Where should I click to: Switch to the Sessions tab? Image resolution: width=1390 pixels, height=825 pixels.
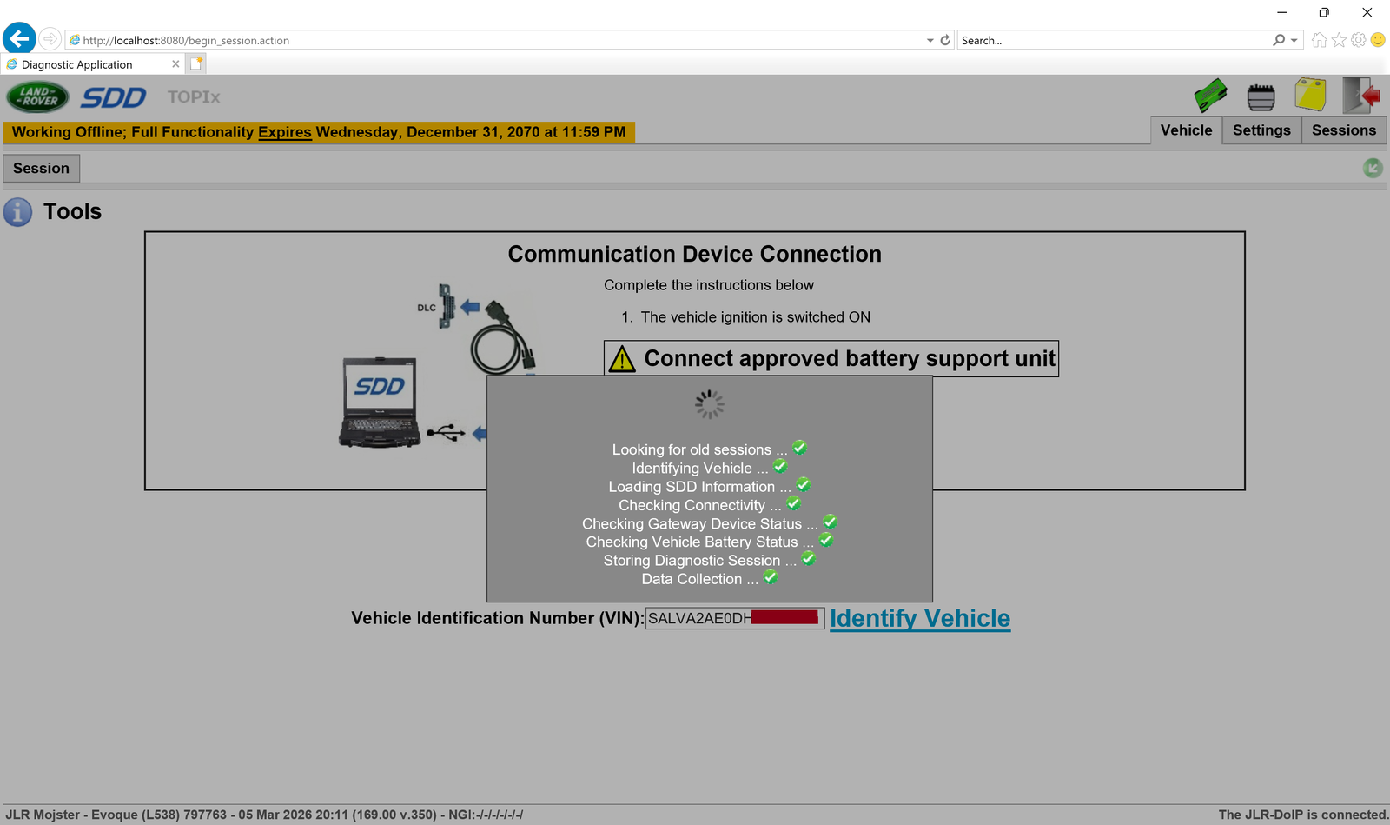tap(1344, 130)
